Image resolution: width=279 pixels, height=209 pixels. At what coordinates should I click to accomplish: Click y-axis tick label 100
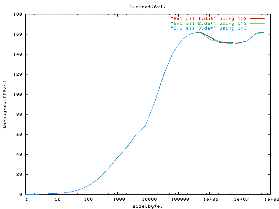point(18,94)
